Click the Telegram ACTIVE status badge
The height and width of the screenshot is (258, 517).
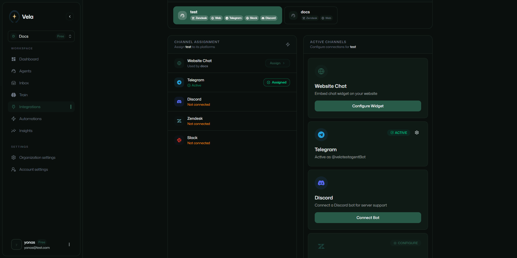pos(399,133)
